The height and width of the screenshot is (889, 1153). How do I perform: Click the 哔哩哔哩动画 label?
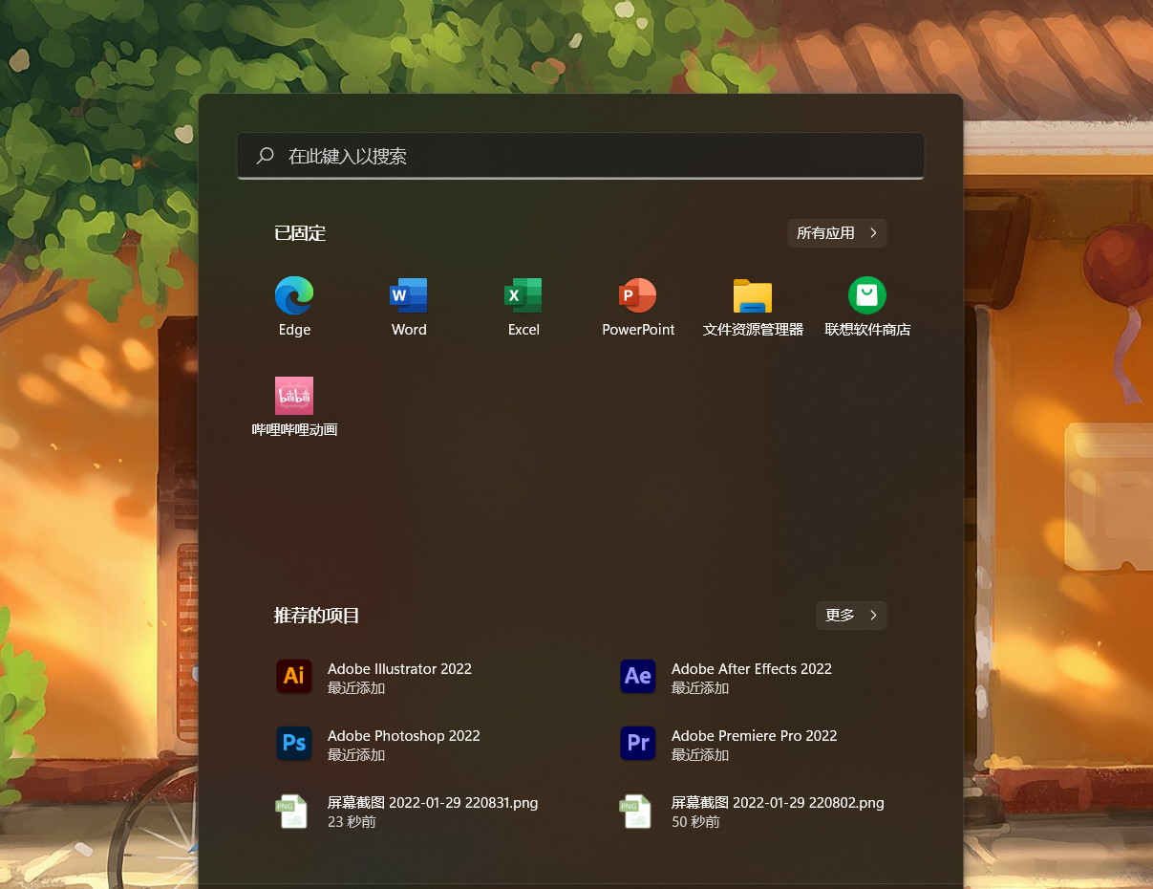(294, 430)
